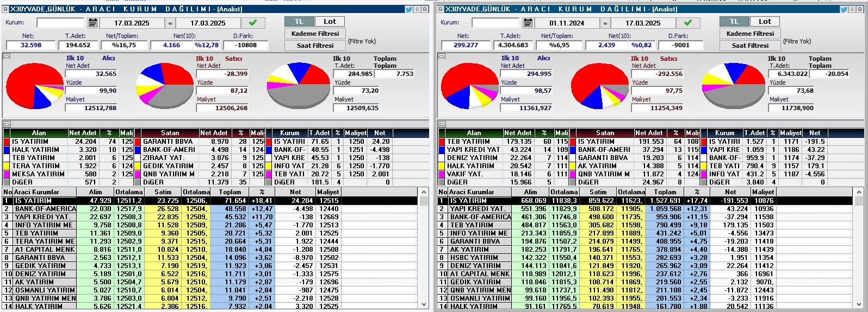Select OSMANLI YATIRIM row in left broker list

coord(210,290)
